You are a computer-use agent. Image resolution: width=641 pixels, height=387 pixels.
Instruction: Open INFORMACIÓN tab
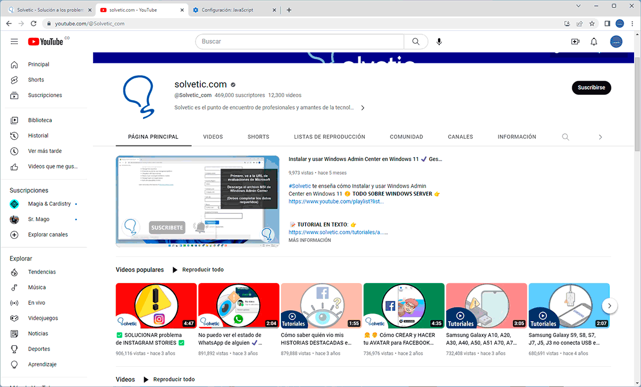coord(517,137)
